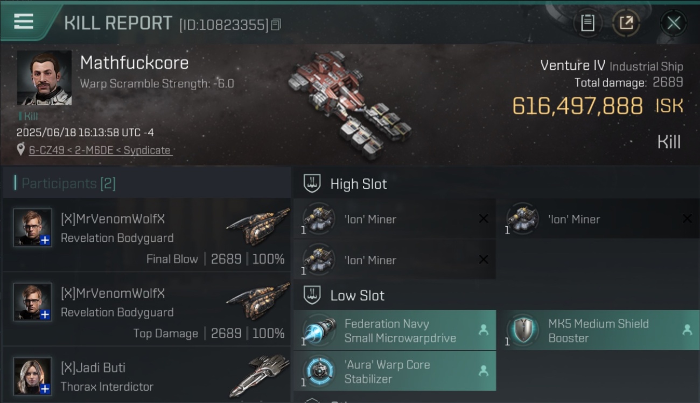Image resolution: width=700 pixels, height=403 pixels.
Task: Add Jadi Buti as a contact
Action: (x=45, y=389)
